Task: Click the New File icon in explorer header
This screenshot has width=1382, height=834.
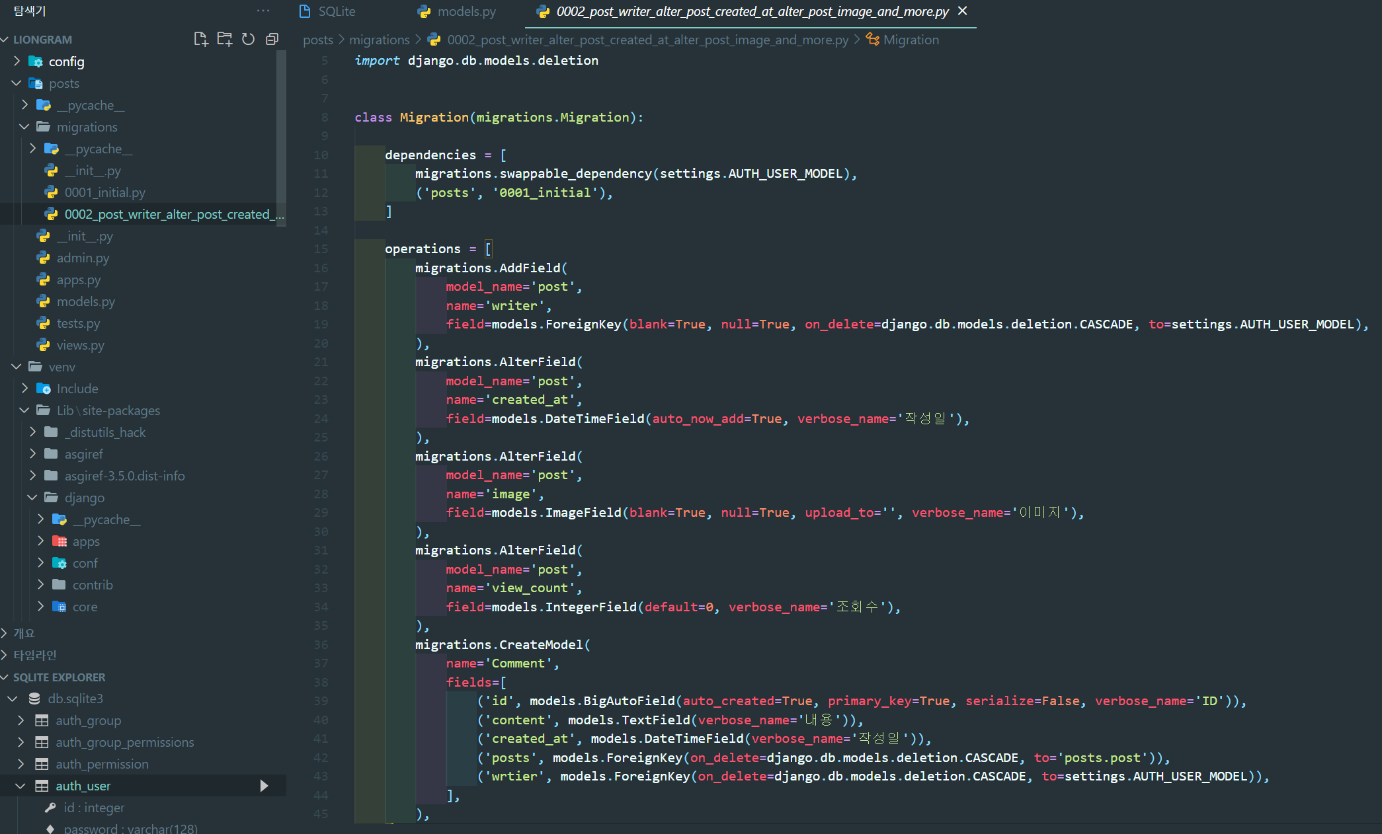Action: tap(201, 39)
